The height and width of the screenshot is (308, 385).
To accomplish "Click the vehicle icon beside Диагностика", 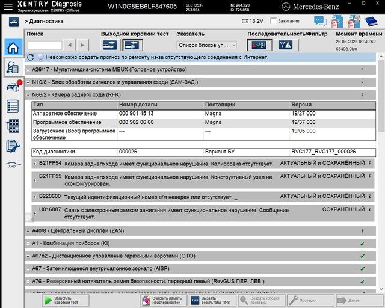I will (14, 22).
